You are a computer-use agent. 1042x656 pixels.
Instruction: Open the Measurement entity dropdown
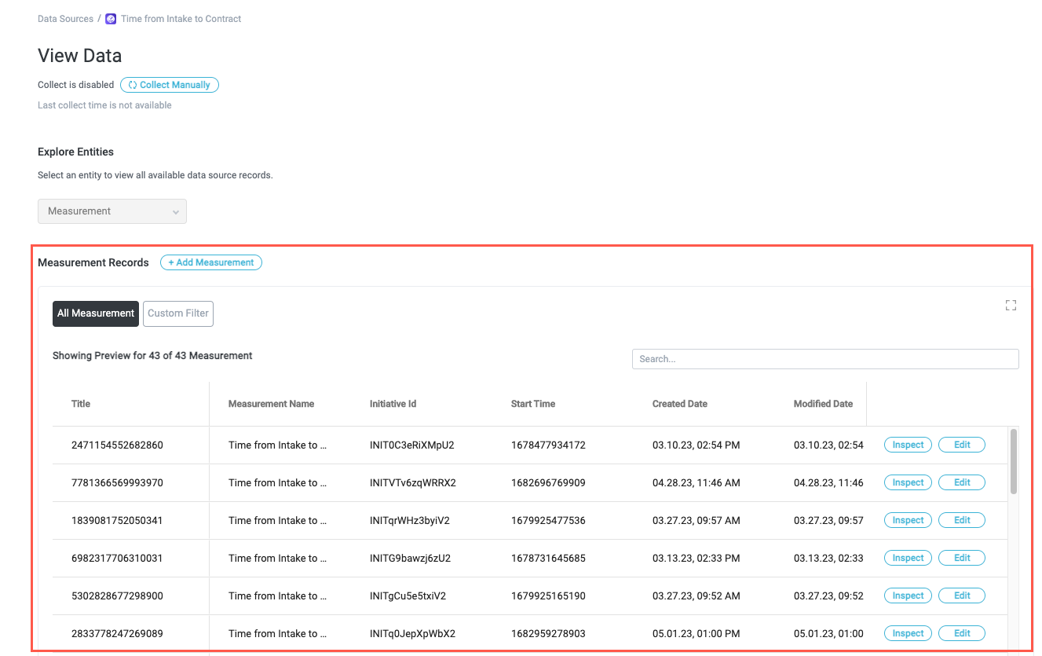[x=112, y=211]
